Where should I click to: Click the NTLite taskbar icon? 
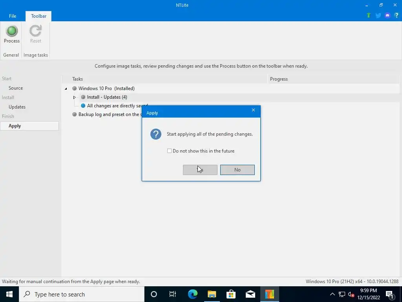point(269,294)
